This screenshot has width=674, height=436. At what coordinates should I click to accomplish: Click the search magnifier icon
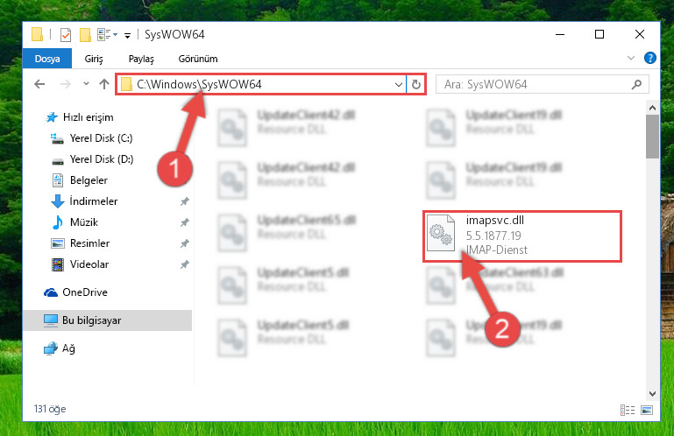tap(636, 84)
